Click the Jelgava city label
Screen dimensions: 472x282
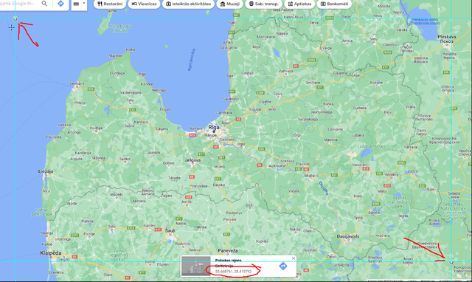click(192, 160)
